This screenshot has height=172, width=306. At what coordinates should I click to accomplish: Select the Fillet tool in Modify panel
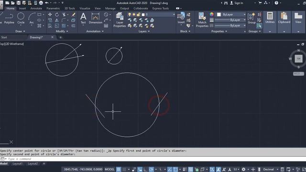(x=64, y=20)
